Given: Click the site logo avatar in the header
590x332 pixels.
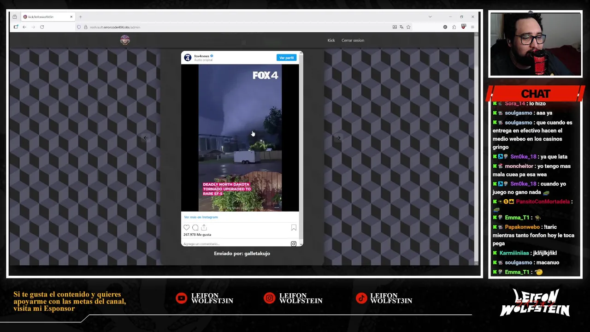Looking at the screenshot, I should [x=125, y=40].
